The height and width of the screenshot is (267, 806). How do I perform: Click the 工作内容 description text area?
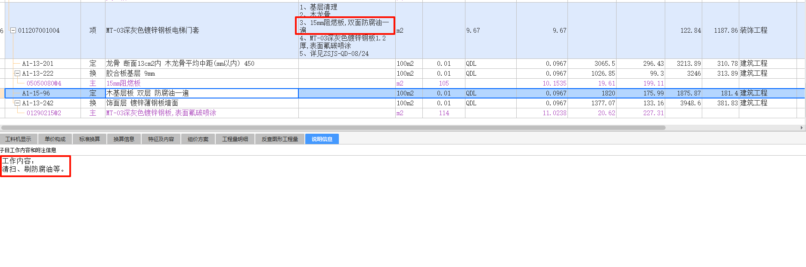point(35,166)
